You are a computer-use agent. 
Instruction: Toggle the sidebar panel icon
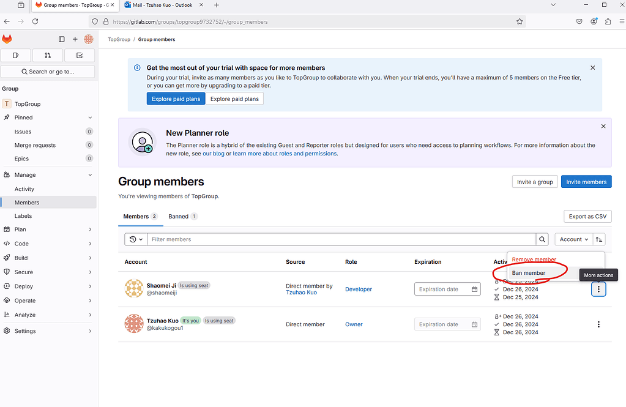point(61,39)
